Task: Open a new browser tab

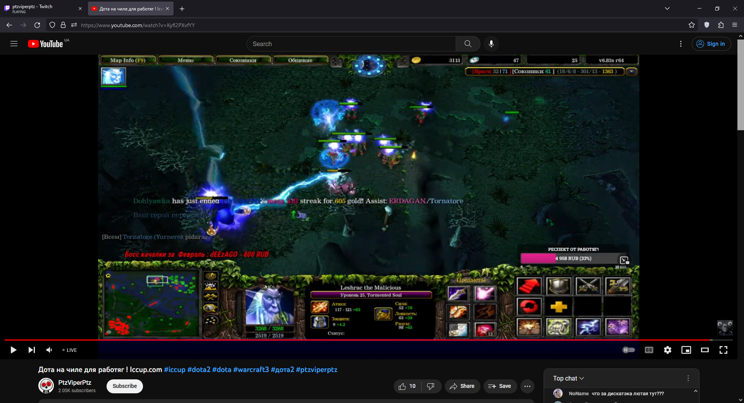Action: coord(182,9)
